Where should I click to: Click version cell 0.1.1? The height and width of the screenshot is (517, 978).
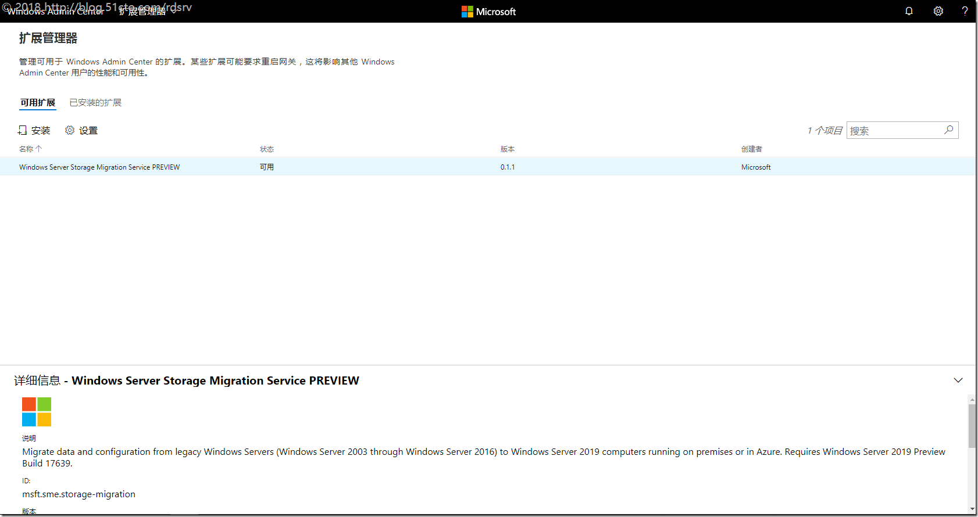click(508, 167)
